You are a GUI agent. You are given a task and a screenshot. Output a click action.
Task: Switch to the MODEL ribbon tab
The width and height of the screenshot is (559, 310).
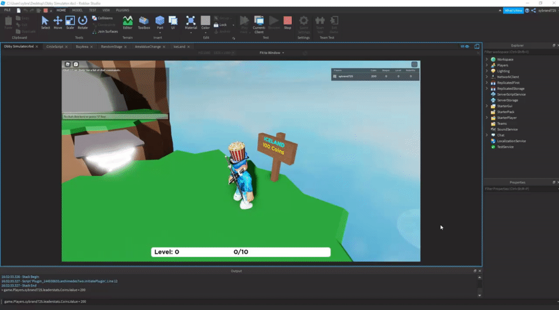[x=77, y=10]
